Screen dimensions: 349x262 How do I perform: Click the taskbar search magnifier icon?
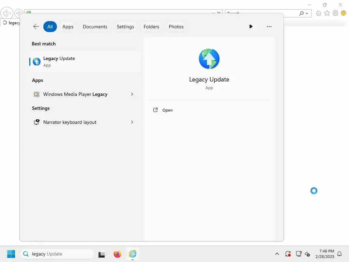click(26, 254)
